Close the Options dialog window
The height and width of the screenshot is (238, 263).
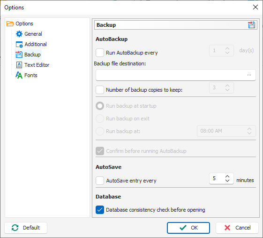coord(255,7)
